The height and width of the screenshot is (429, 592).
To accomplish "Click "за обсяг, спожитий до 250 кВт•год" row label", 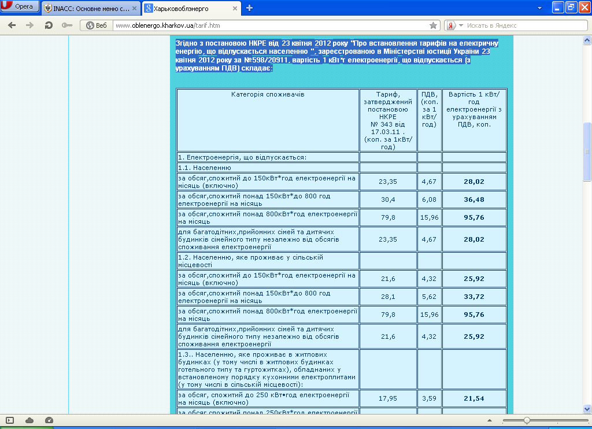I will pyautogui.click(x=268, y=398).
